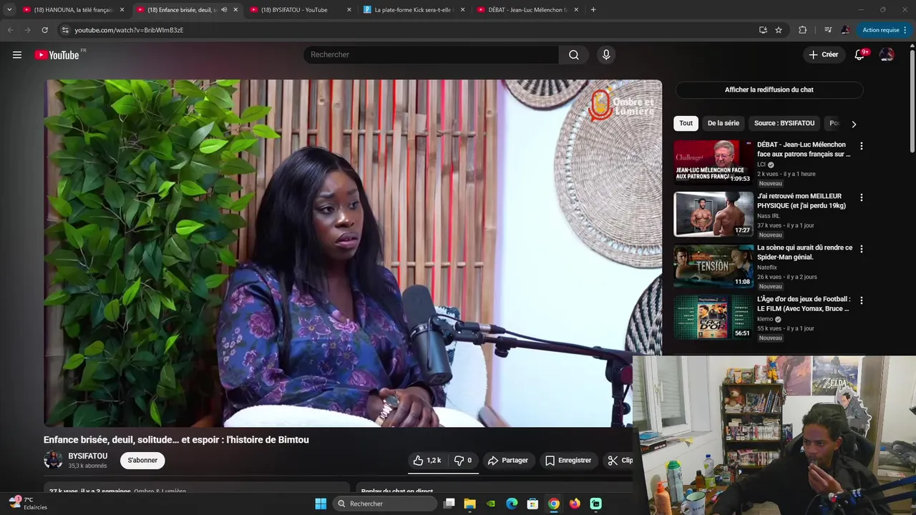916x515 pixels.
Task: Open Chrome icon in taskbar
Action: click(553, 504)
